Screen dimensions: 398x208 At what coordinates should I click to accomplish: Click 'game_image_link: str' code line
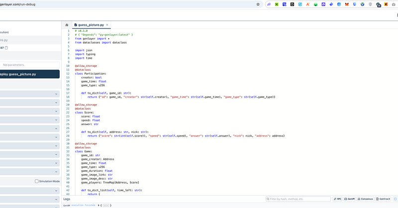[97, 175]
